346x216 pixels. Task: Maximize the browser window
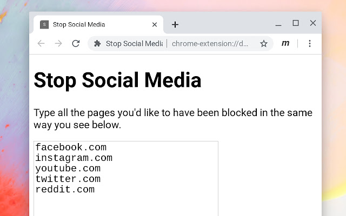[x=296, y=23]
